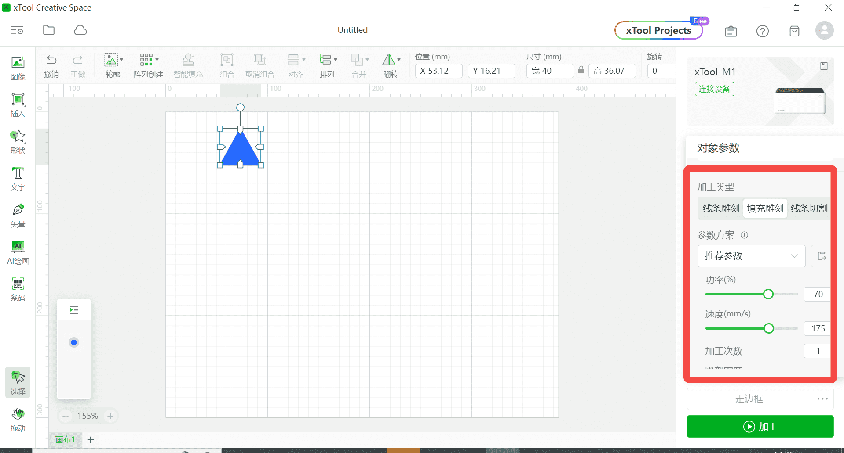Select the 插入 insert tool
The image size is (844, 453).
(x=18, y=105)
